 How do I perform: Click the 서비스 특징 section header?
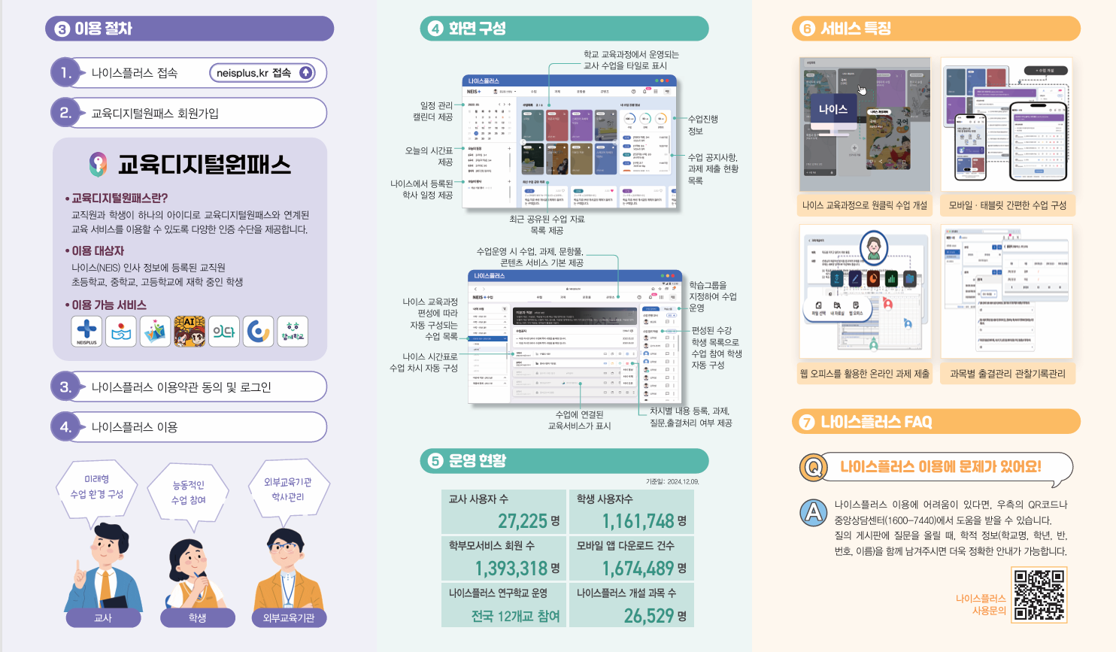(x=936, y=29)
